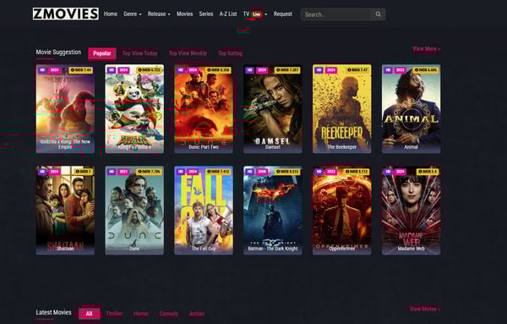Screen dimensions: 507x324
Task: Click the HD badge on Damsel poster
Action: click(249, 70)
